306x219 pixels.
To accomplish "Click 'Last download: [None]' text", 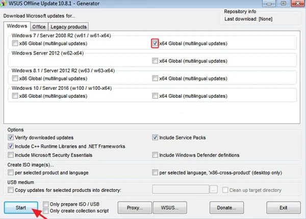I will (248, 19).
